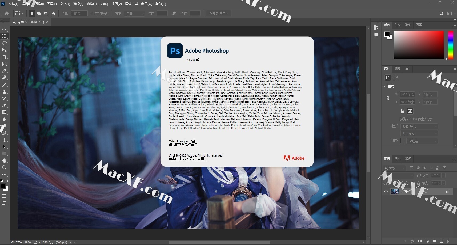
Task: Click 点按可获取详细信息 link in About dialog
Action: [x=183, y=145]
